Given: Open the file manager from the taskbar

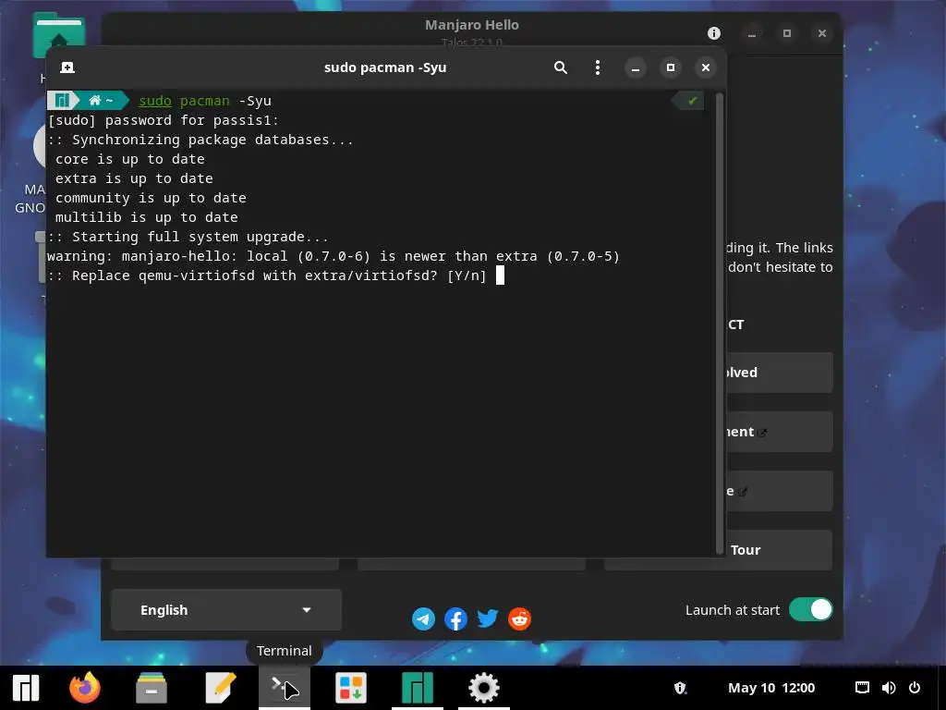Looking at the screenshot, I should [x=152, y=688].
